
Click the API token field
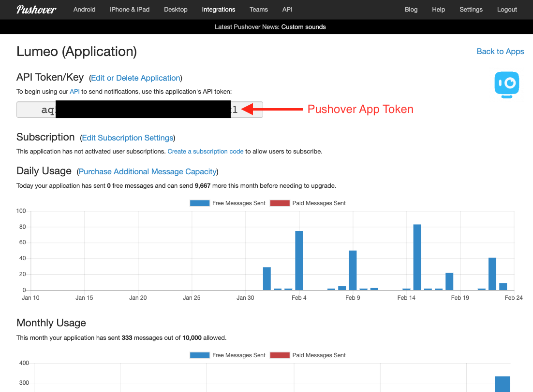[140, 110]
